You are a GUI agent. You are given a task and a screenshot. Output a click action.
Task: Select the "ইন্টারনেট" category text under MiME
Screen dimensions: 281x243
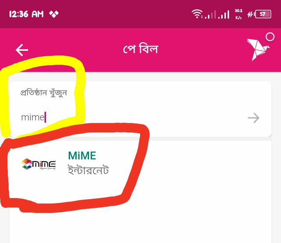click(88, 170)
